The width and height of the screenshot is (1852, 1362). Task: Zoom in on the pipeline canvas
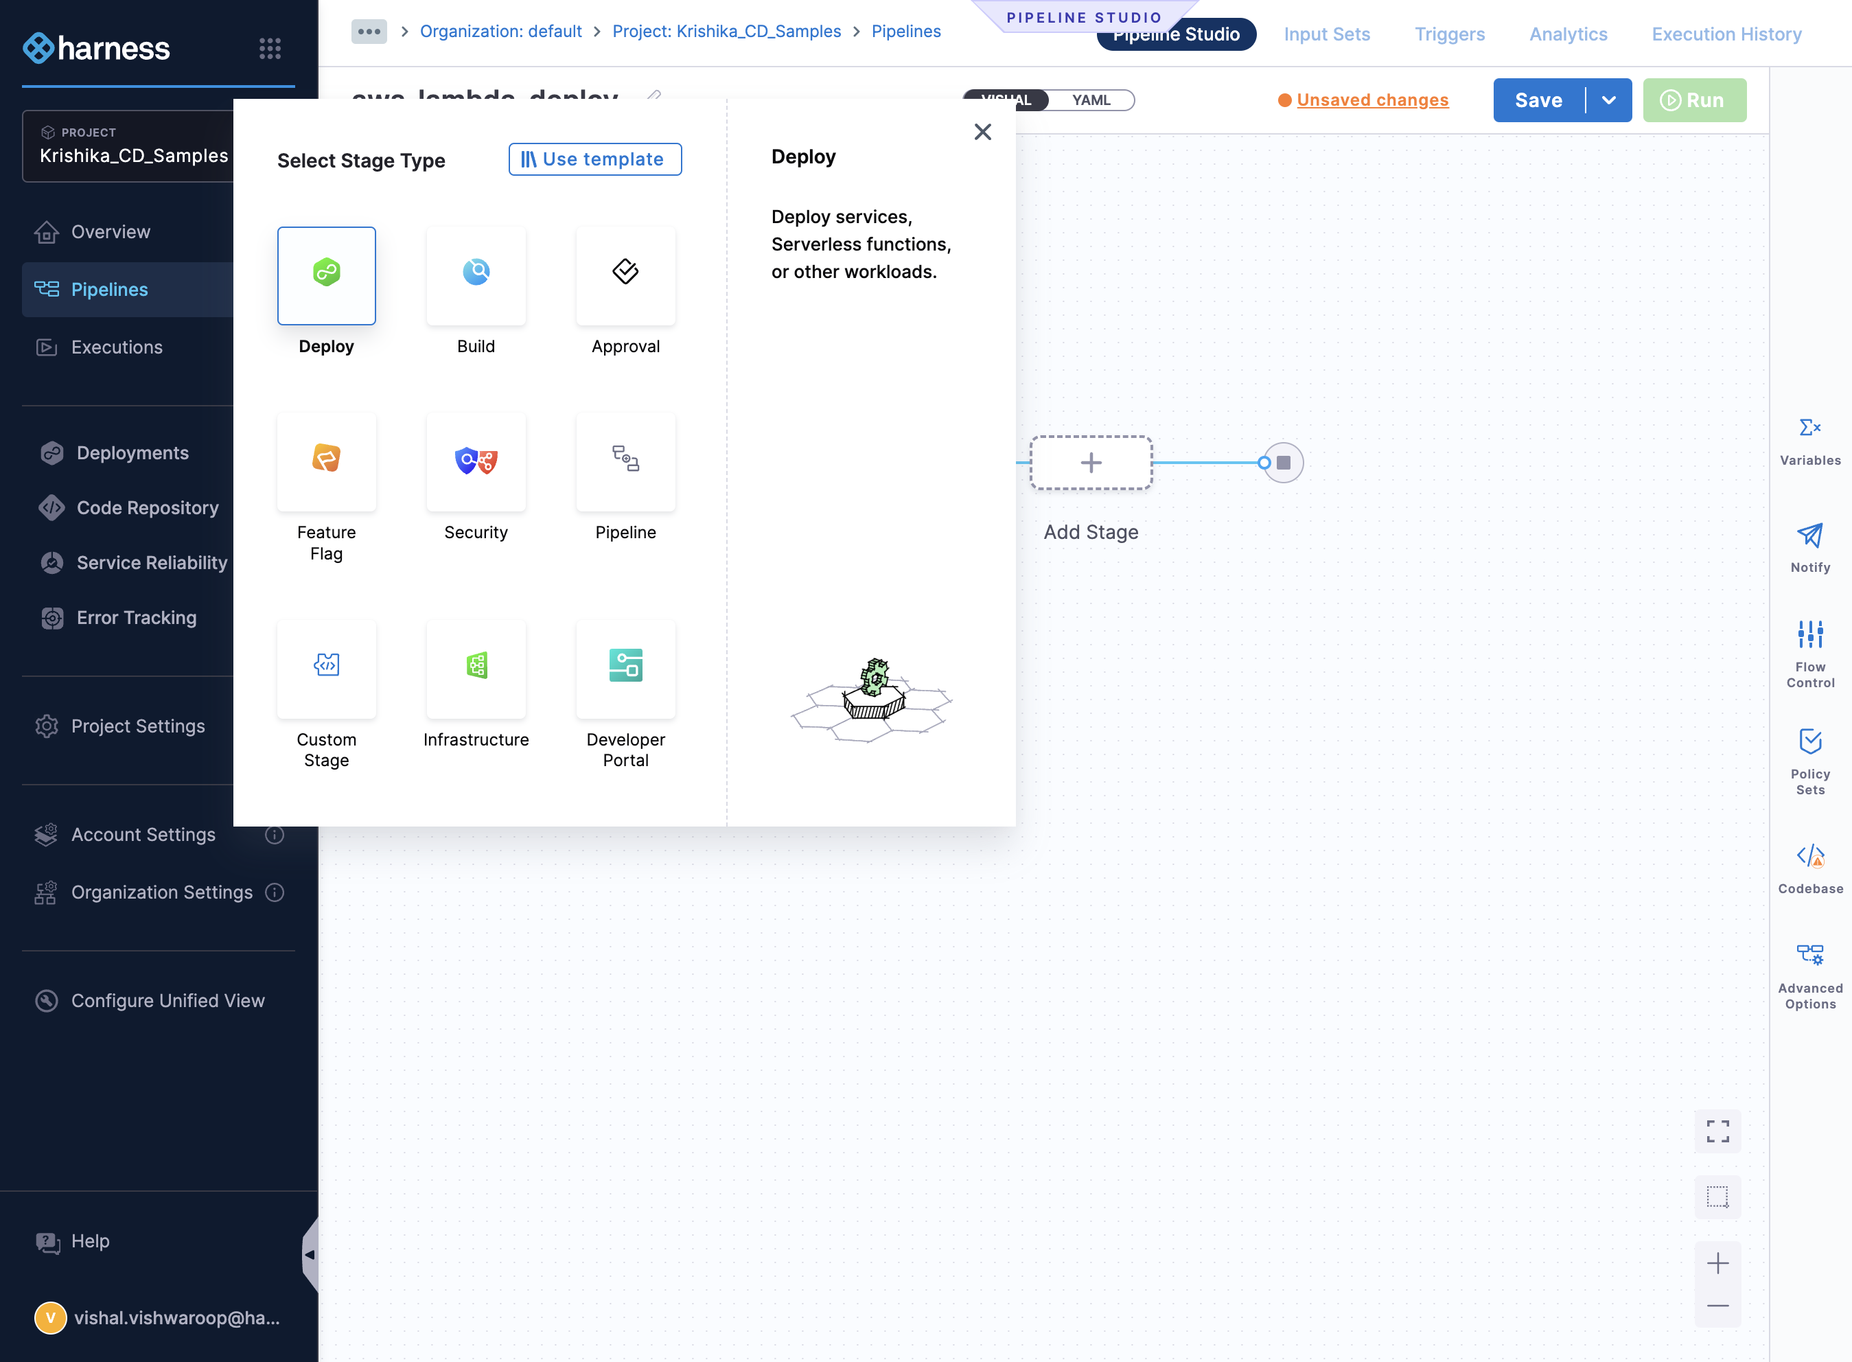[x=1717, y=1263]
